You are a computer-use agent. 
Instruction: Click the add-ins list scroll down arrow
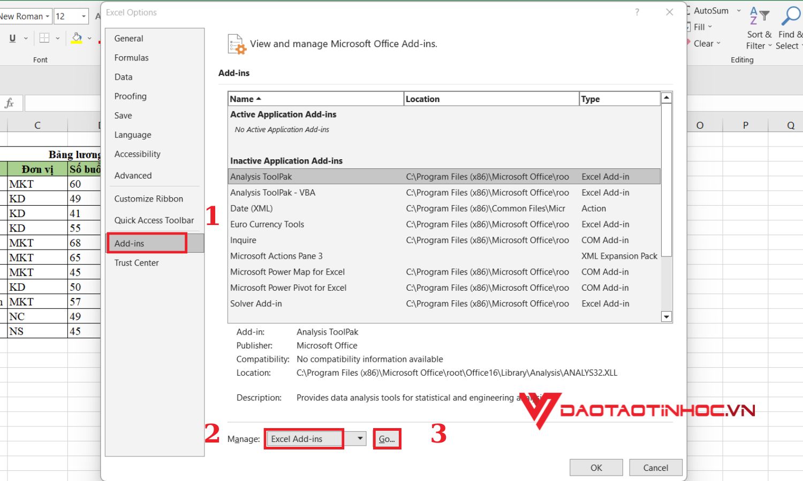[x=666, y=317]
